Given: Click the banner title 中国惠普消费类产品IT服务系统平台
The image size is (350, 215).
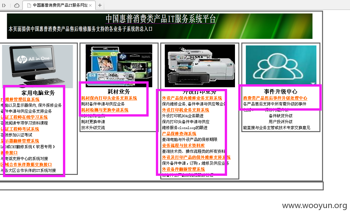Looking at the screenshot, I should tap(160, 19).
